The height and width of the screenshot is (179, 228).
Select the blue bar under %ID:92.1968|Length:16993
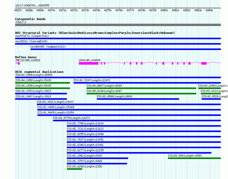[118, 77]
